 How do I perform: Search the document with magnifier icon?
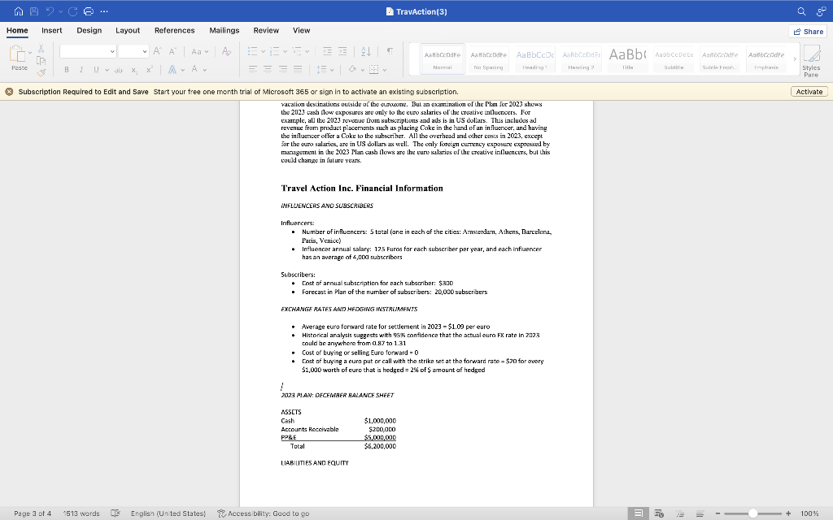tap(801, 11)
